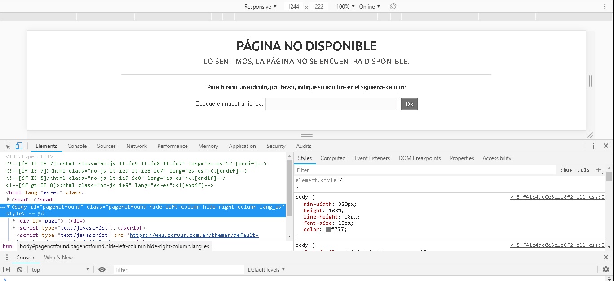The image size is (614, 281).
Task: Open device toolbar more options menu
Action: coord(605,7)
